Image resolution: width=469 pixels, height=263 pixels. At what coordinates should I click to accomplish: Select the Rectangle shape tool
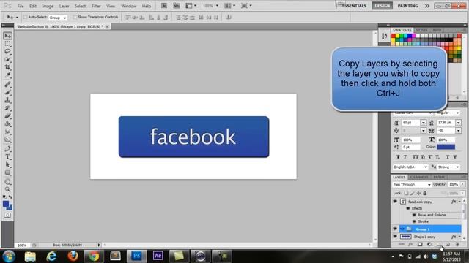tap(7, 172)
